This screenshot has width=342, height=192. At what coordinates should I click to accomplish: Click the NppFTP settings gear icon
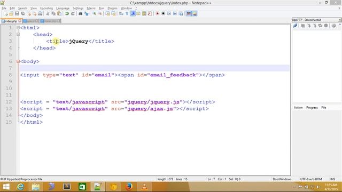333,26
